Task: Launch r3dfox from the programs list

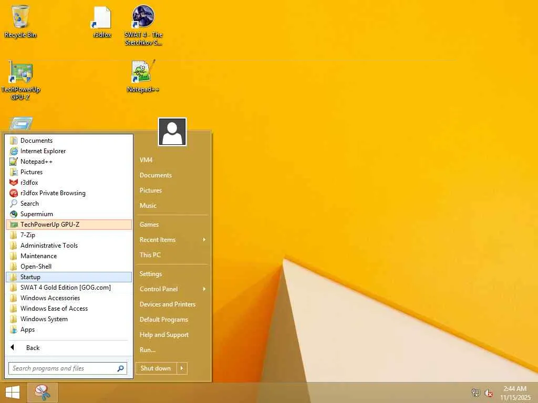Action: click(x=69, y=183)
